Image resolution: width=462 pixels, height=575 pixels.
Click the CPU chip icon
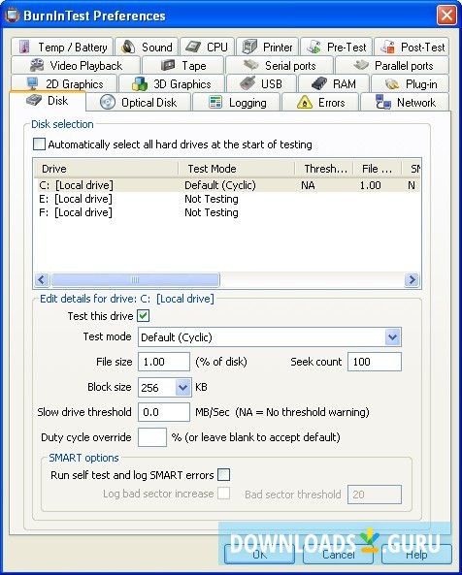tap(192, 47)
